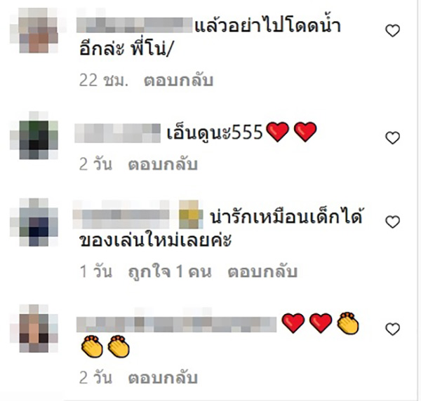Screen dimensions: 421x401
Task: Like the เอ็นดูนะ555 comment
Action: point(392,138)
